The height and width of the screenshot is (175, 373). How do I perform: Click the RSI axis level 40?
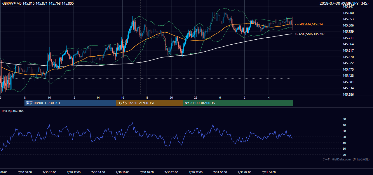tap(344, 143)
